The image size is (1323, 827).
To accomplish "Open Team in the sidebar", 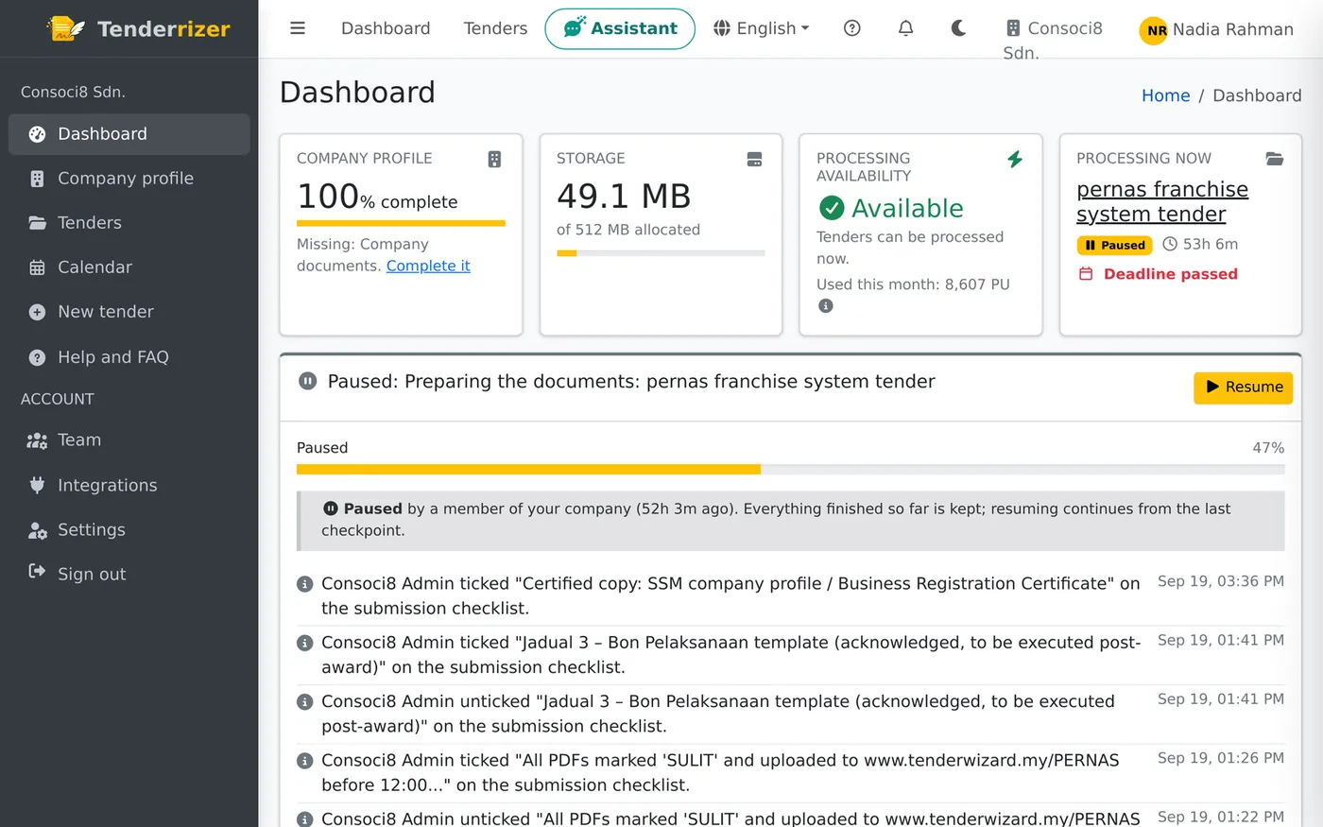I will coord(129,440).
